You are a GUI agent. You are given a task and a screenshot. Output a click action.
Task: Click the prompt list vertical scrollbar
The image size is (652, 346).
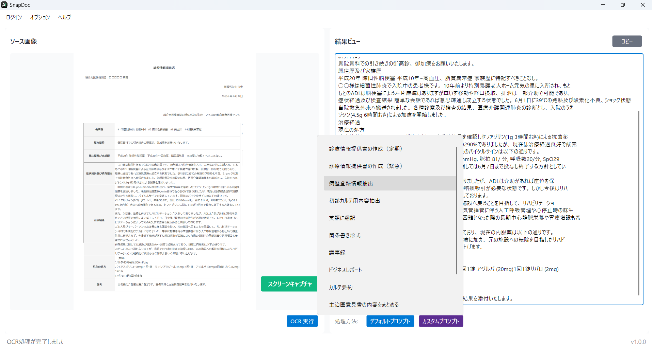(x=457, y=211)
